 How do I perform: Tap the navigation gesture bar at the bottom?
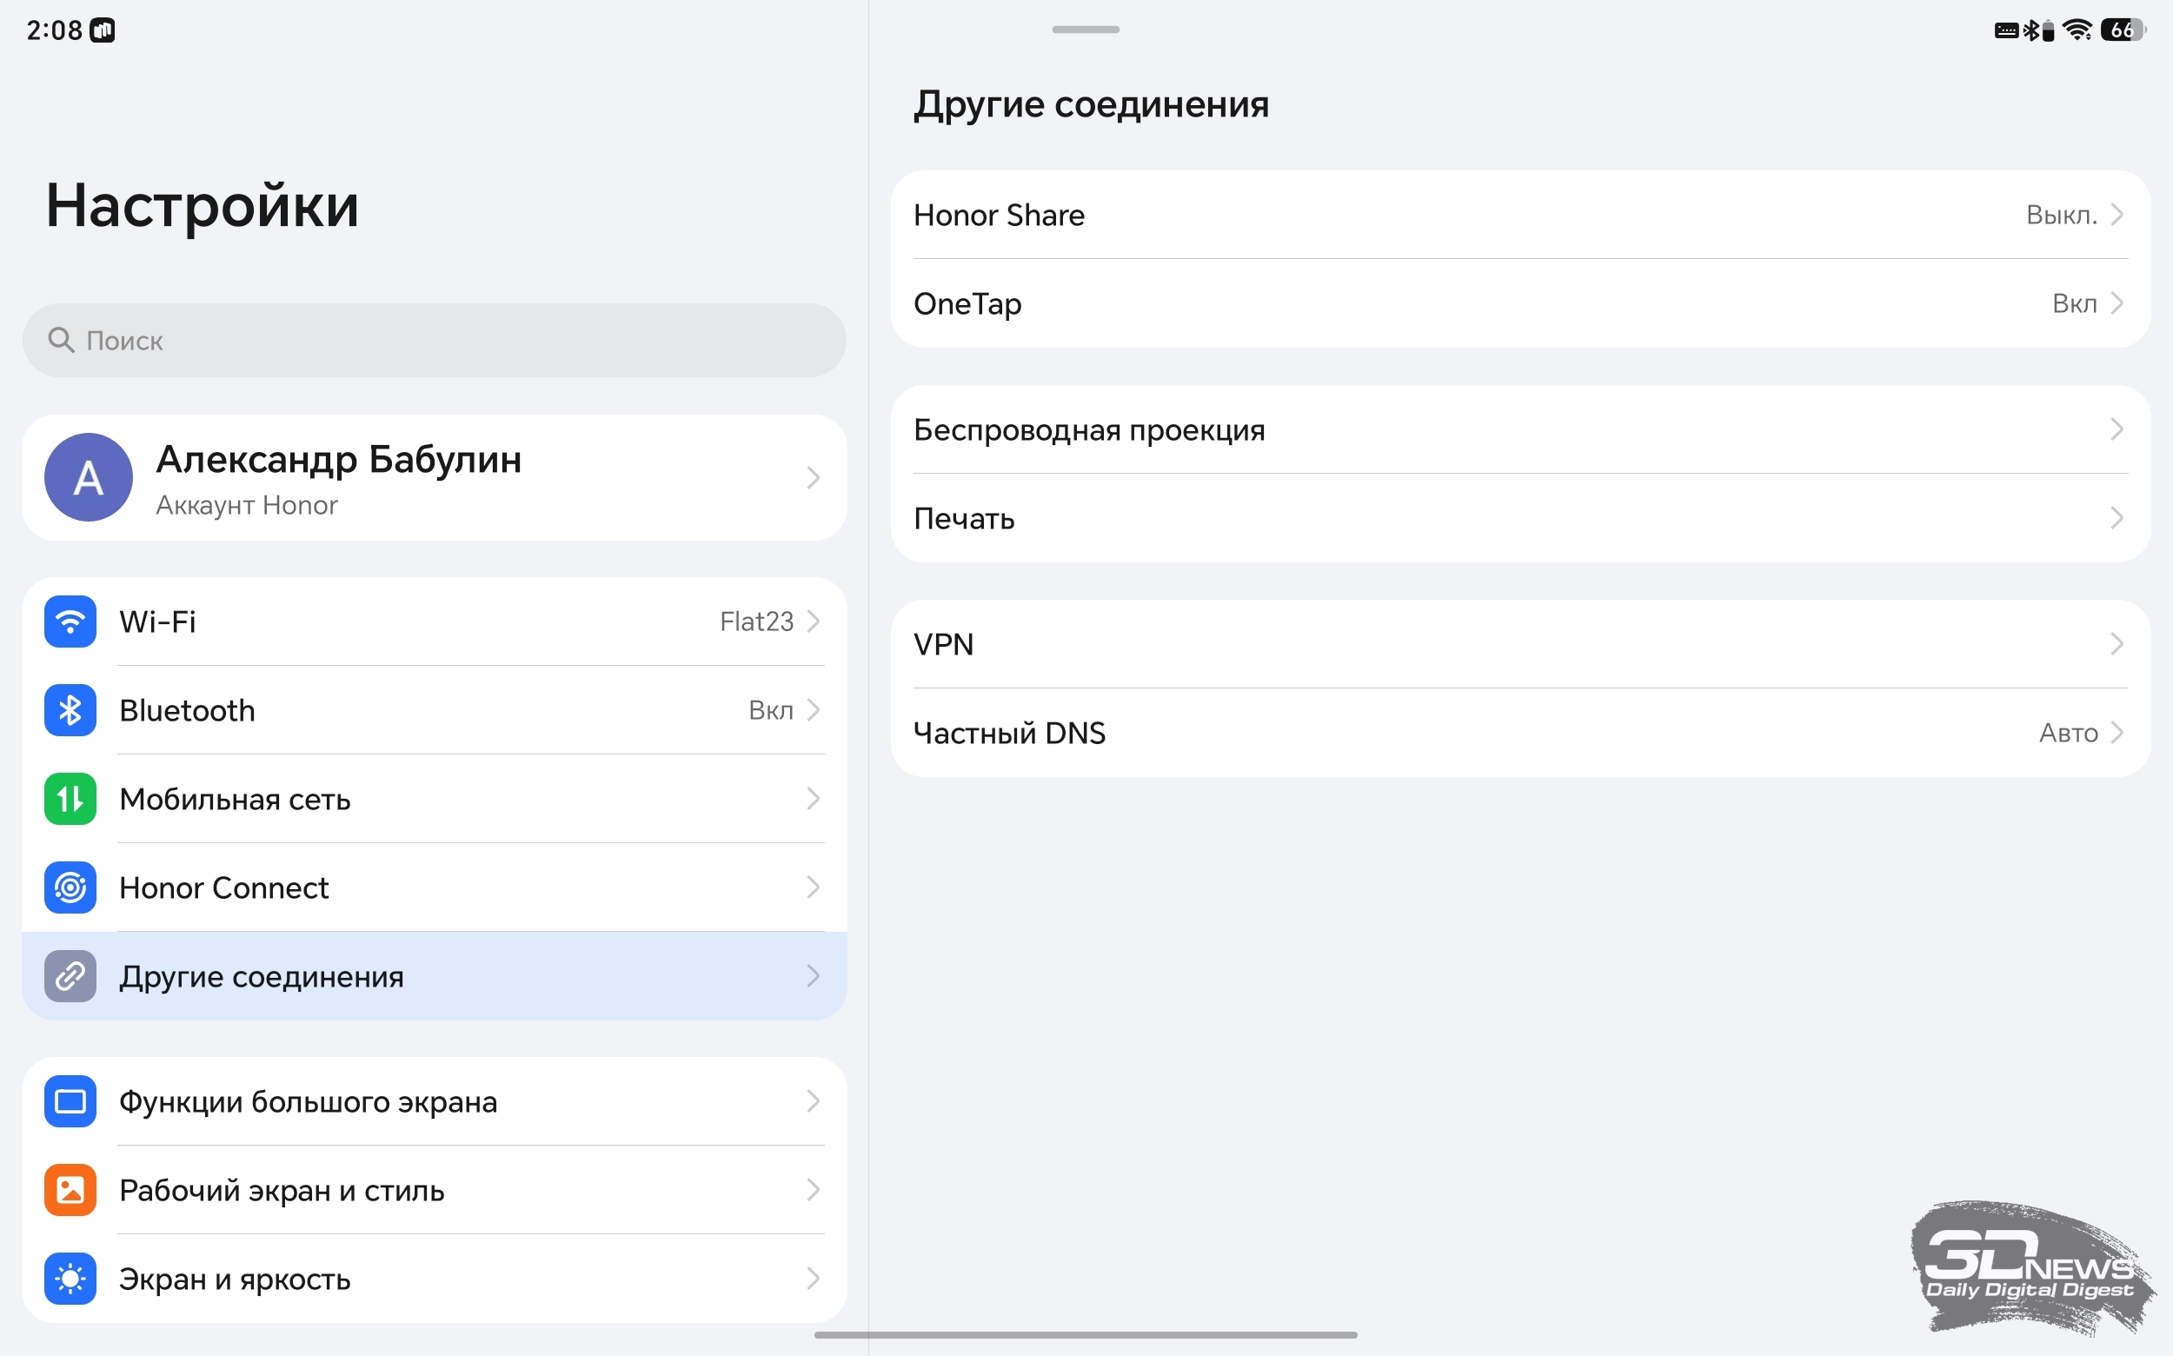1085,1335
